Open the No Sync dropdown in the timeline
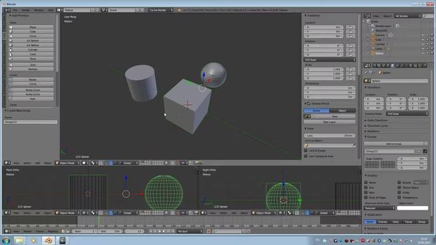The width and height of the screenshot is (436, 245). pos(189,231)
